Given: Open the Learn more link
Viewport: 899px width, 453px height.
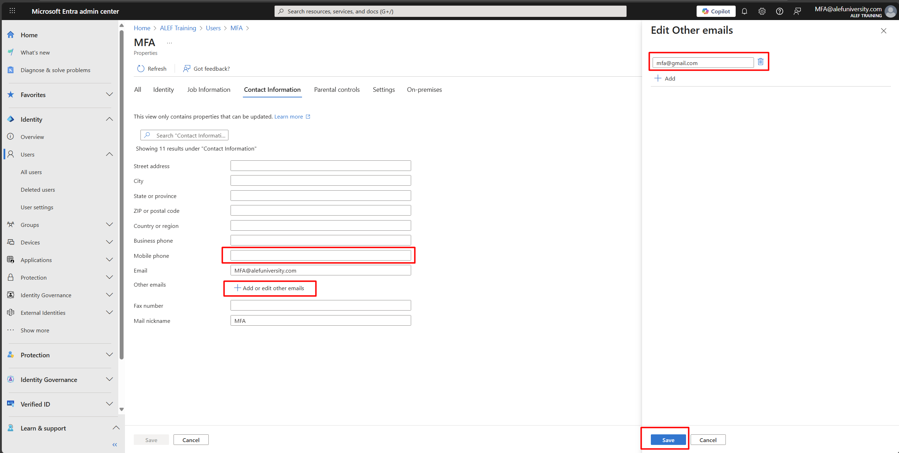Looking at the screenshot, I should tap(292, 116).
